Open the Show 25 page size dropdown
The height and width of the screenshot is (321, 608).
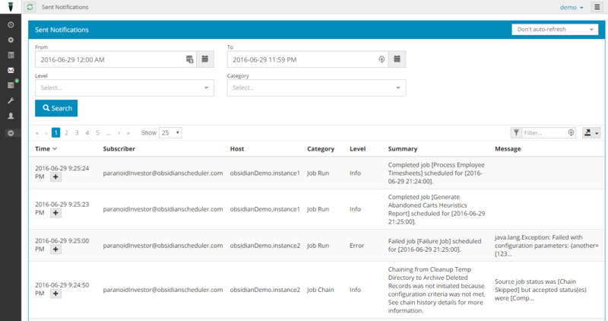tap(170, 133)
